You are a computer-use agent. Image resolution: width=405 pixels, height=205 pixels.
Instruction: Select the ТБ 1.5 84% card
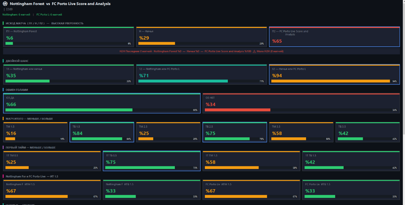tap(102, 132)
